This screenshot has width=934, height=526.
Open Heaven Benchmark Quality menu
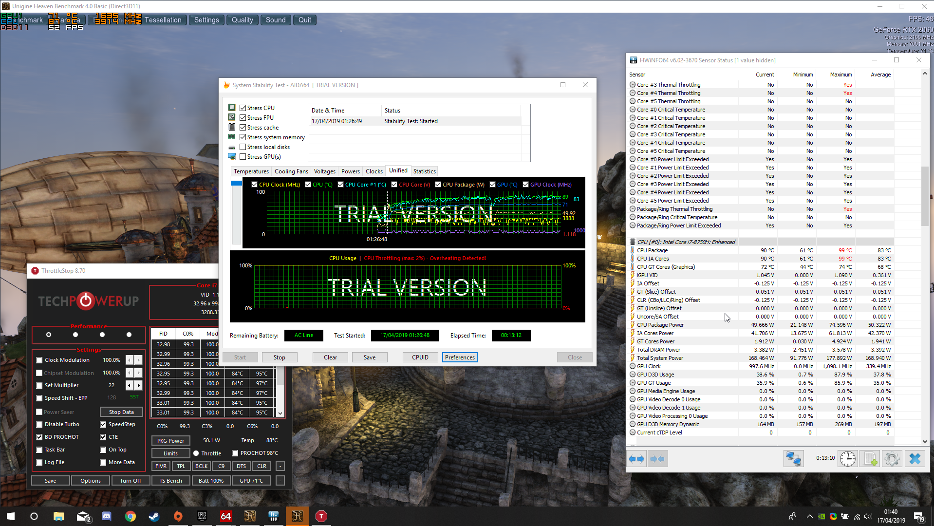(x=242, y=20)
